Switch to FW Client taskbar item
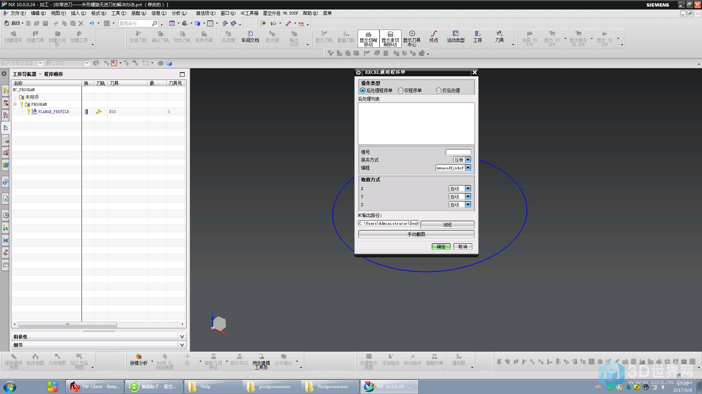The height and width of the screenshot is (394, 702). [x=95, y=386]
